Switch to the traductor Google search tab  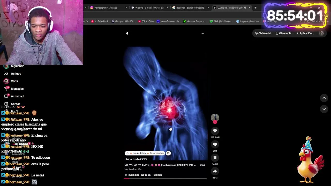coord(190,8)
